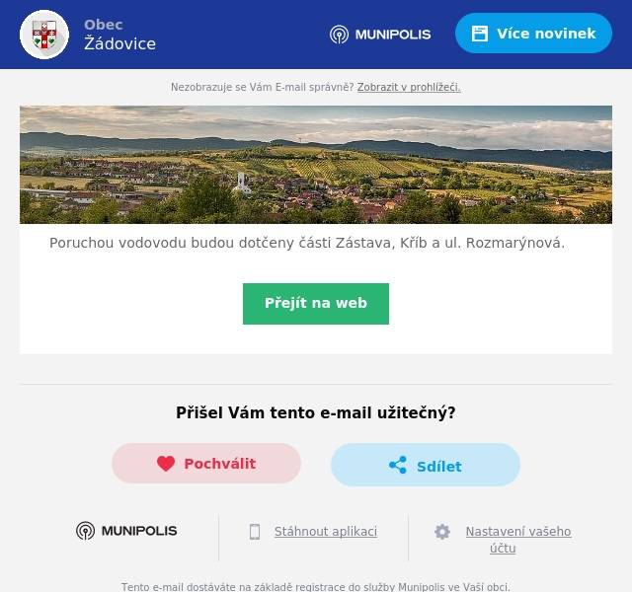632x592 pixels.
Task: Click the panoramic village photo
Action: point(316,165)
